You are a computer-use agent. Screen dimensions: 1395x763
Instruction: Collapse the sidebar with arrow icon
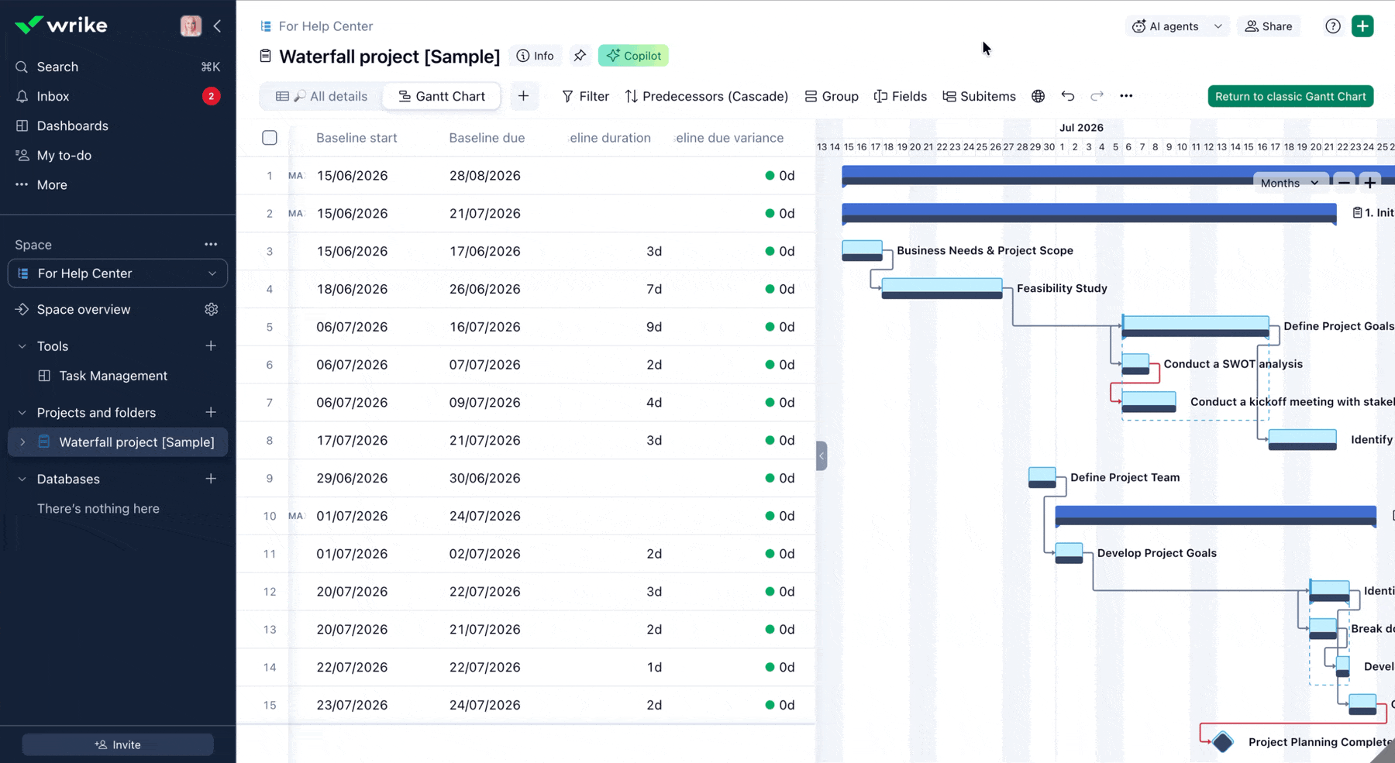[217, 26]
